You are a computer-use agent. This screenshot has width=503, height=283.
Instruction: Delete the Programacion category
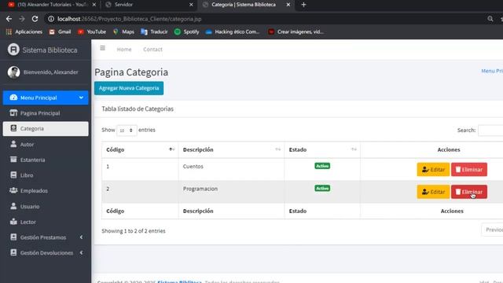click(469, 192)
